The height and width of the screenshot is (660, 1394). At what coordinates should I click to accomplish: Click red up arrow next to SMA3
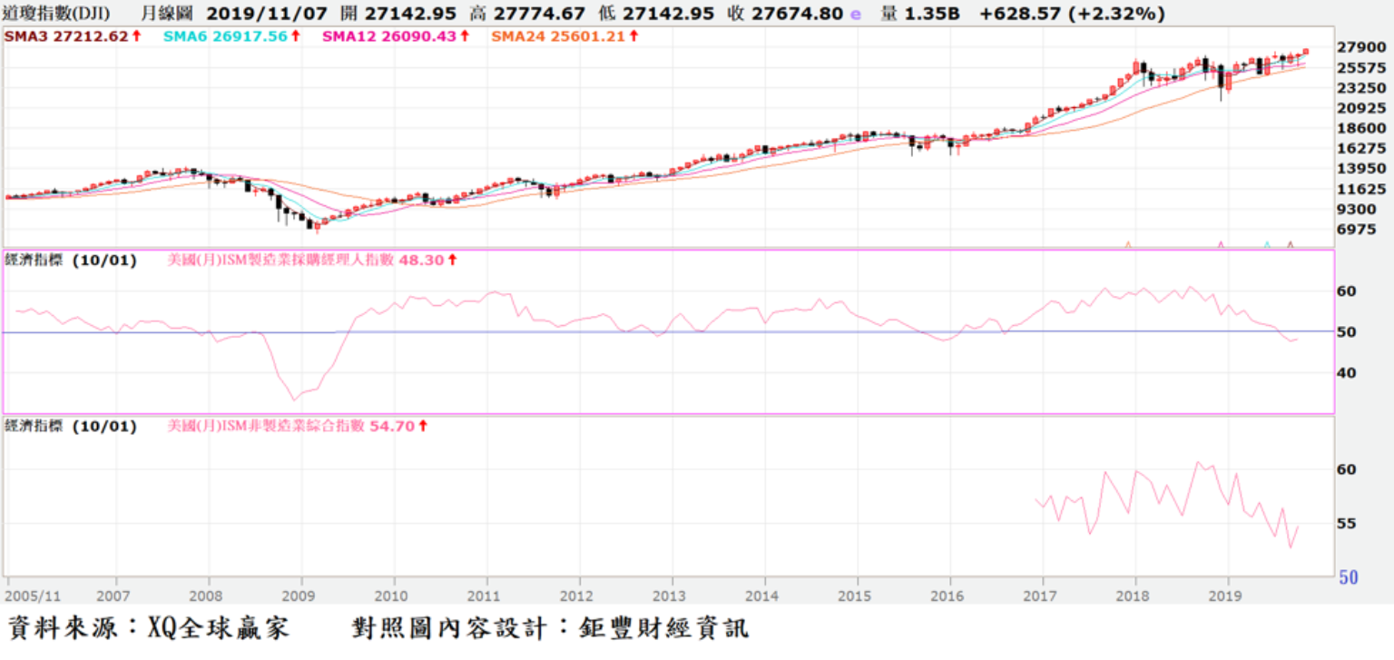[136, 36]
